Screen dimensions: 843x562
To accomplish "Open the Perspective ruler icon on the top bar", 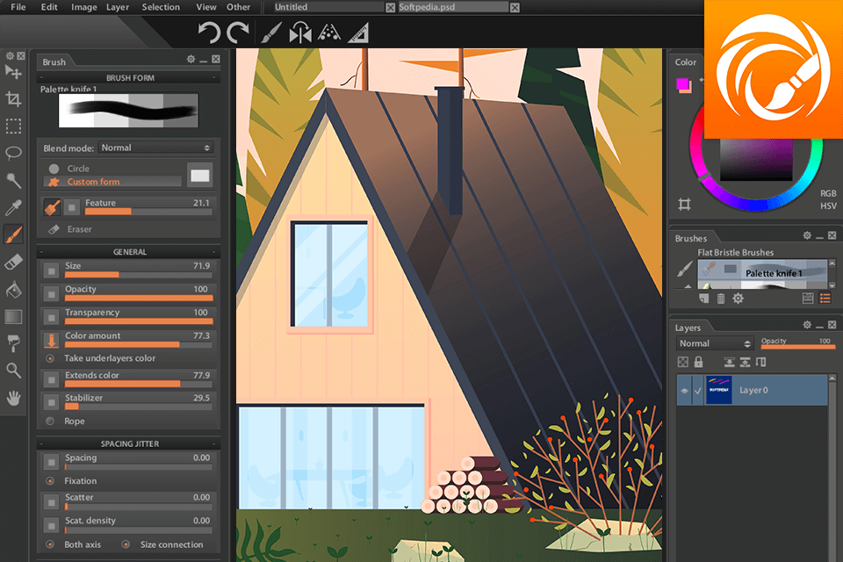I will click(358, 33).
